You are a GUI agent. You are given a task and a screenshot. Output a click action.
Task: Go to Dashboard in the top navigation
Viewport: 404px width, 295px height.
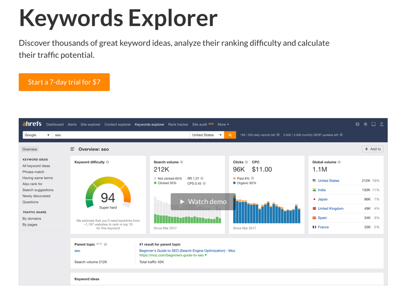point(55,124)
